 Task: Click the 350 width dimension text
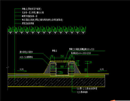[62, 56]
